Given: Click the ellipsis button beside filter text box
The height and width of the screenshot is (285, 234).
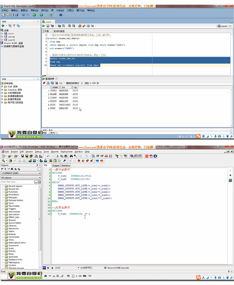Looking at the screenshot, I should [x=36, y=182].
